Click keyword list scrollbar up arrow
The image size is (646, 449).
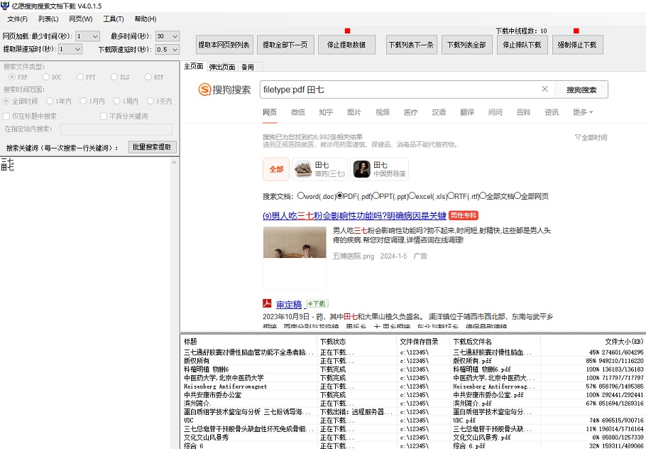click(x=174, y=163)
